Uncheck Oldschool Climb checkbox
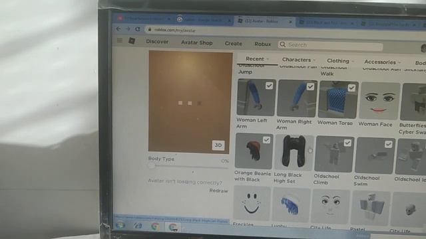 click(x=347, y=143)
